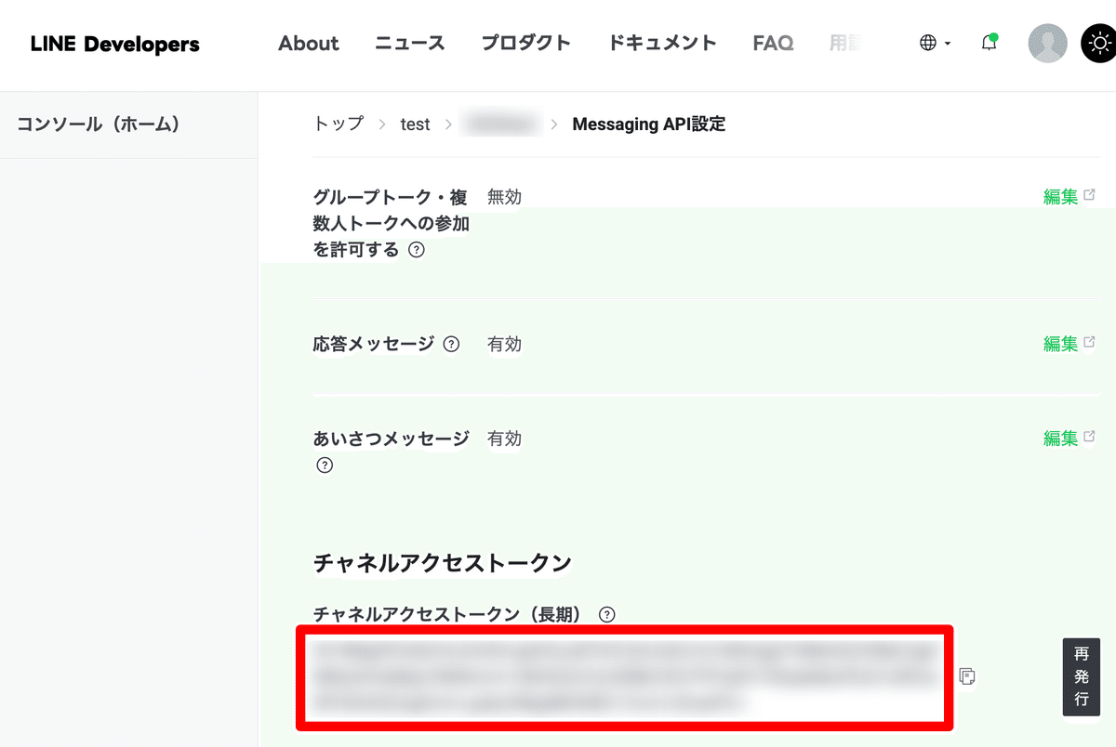Go to test breadcrumb
Viewport: 1116px width, 747px height.
coord(415,124)
